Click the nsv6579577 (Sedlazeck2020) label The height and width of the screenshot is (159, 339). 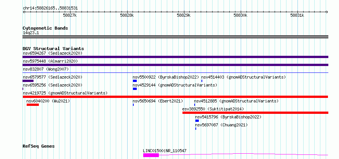click(53, 77)
